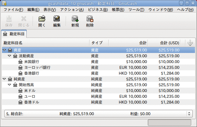
Task: Open the ツール(T) menu
Action: [136, 10]
